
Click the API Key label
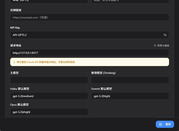click(x=15, y=28)
